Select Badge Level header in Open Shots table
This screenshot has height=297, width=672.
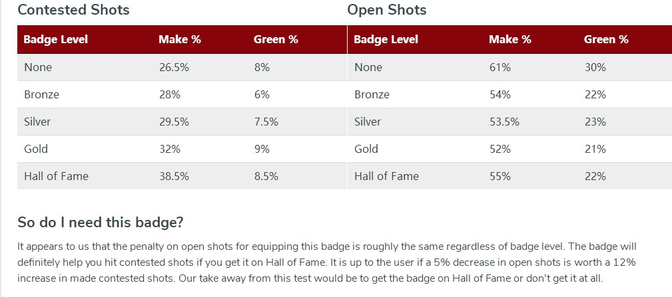pyautogui.click(x=386, y=40)
